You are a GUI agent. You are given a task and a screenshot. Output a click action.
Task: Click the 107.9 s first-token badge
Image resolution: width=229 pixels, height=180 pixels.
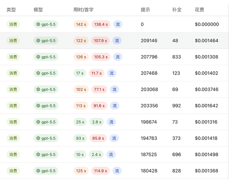(101, 41)
